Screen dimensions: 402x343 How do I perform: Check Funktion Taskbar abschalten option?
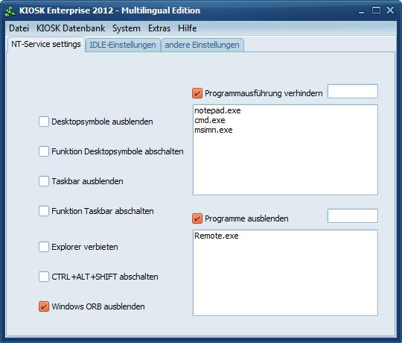coord(44,211)
